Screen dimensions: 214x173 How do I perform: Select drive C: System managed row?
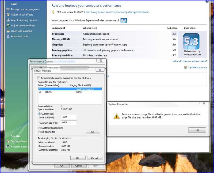(x=70, y=89)
